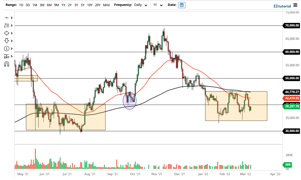301x180 pixels.
Task: Select the shape annotation tool
Action: 6,33
